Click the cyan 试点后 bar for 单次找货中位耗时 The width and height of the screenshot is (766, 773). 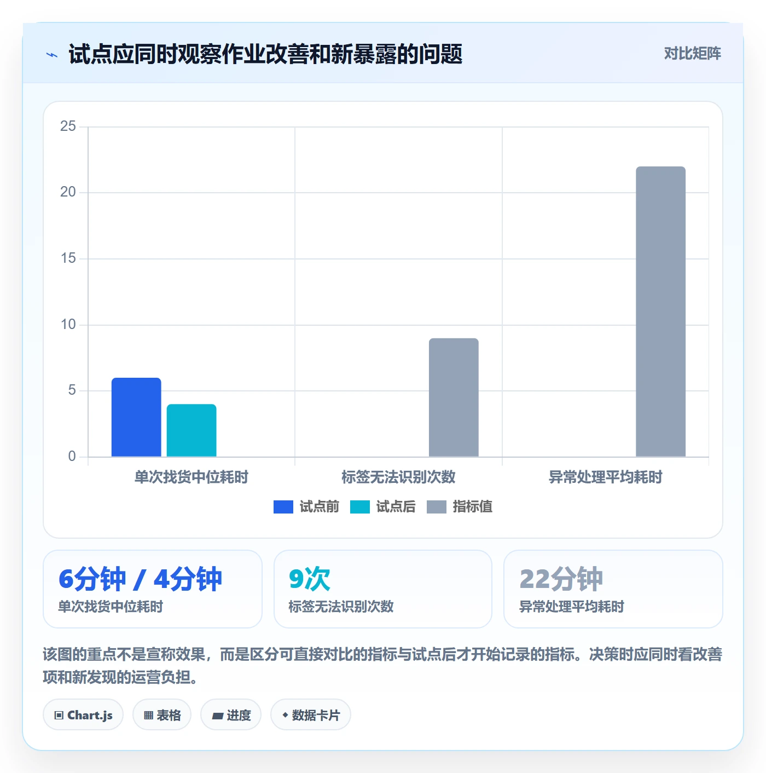tap(191, 430)
